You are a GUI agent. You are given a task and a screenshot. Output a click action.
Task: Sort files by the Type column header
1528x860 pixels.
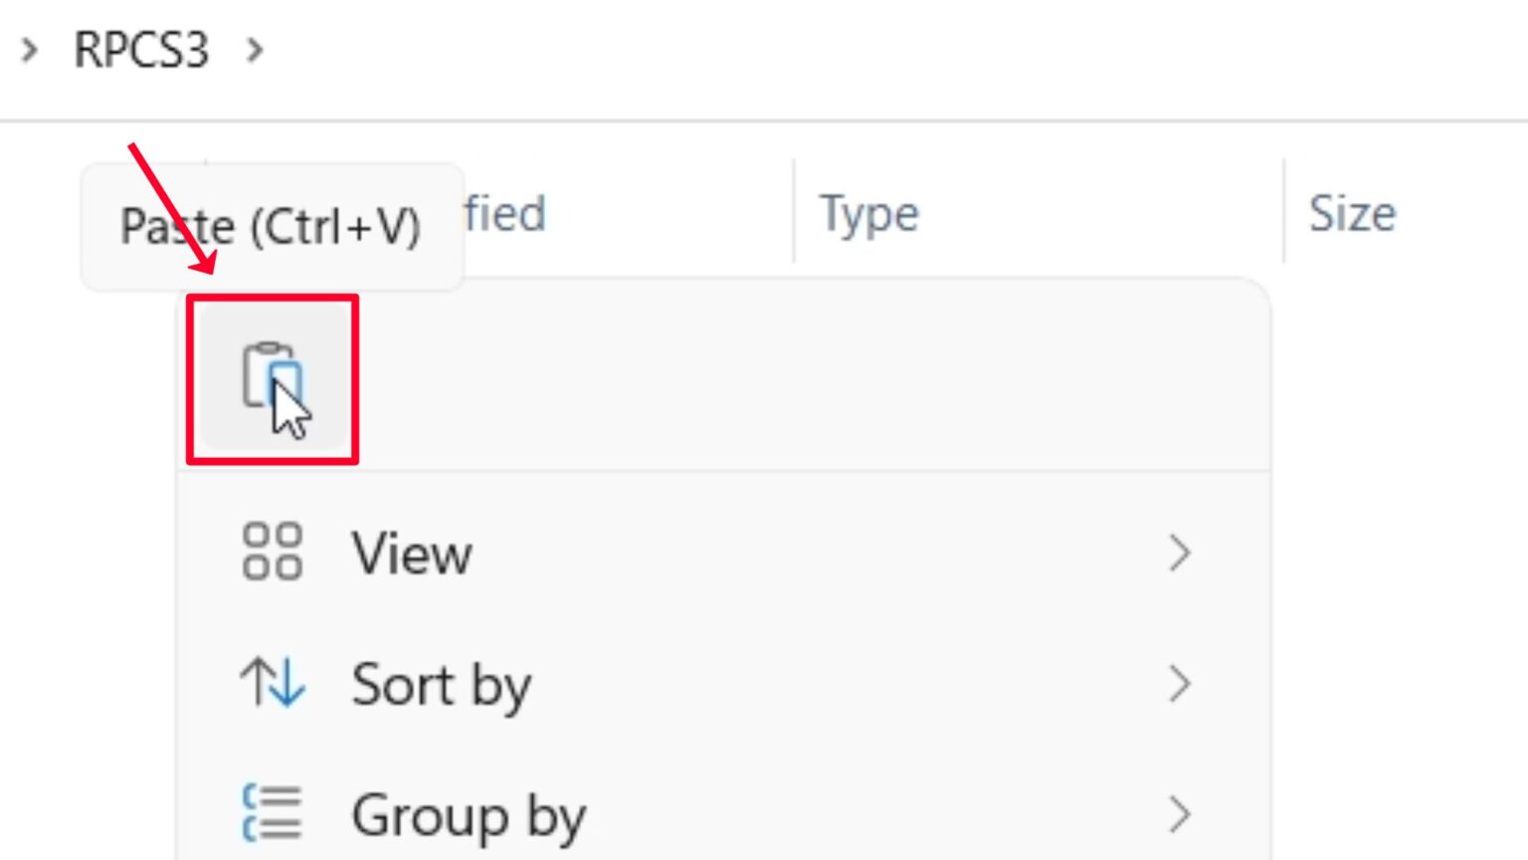coord(868,214)
